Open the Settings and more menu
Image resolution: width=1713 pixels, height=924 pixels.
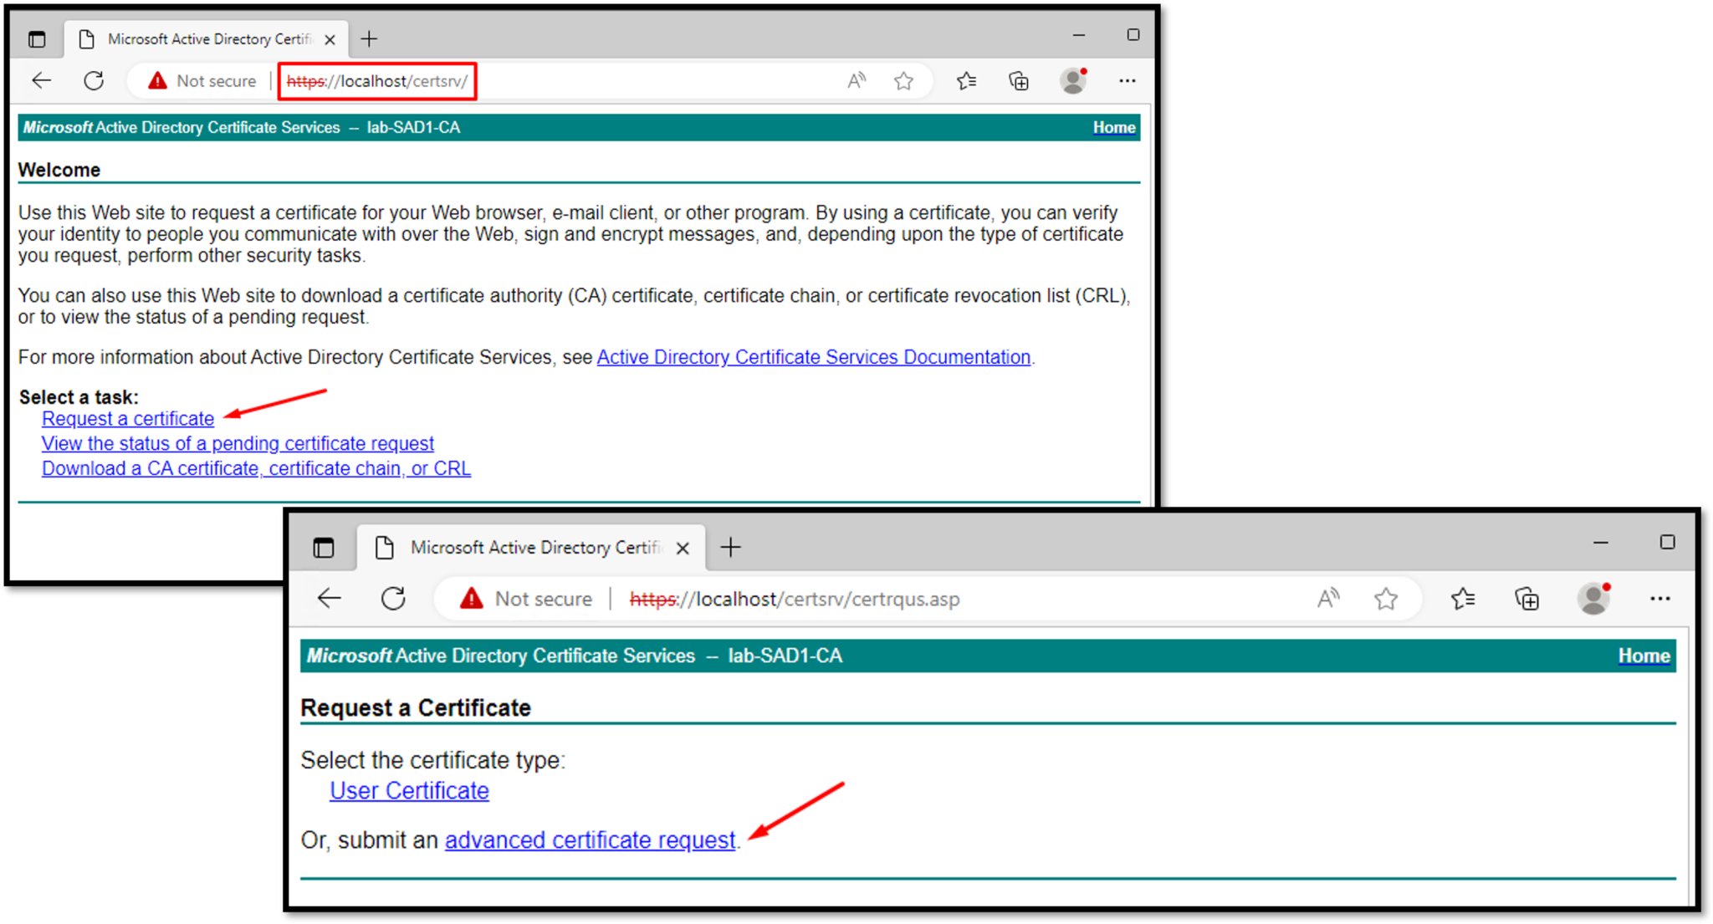[1128, 80]
